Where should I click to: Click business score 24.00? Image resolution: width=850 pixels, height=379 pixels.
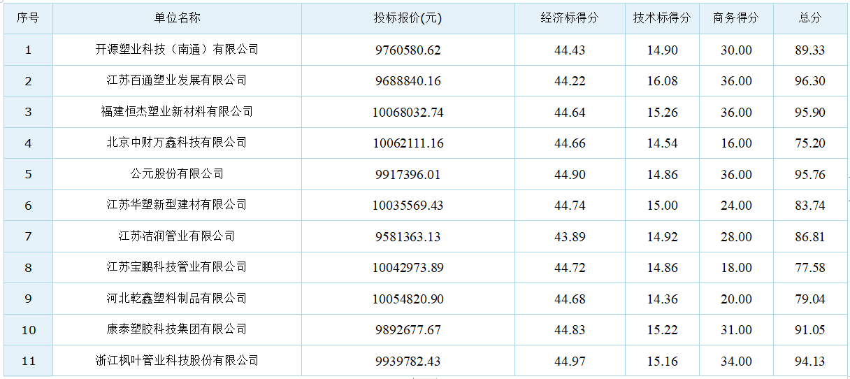coord(736,206)
